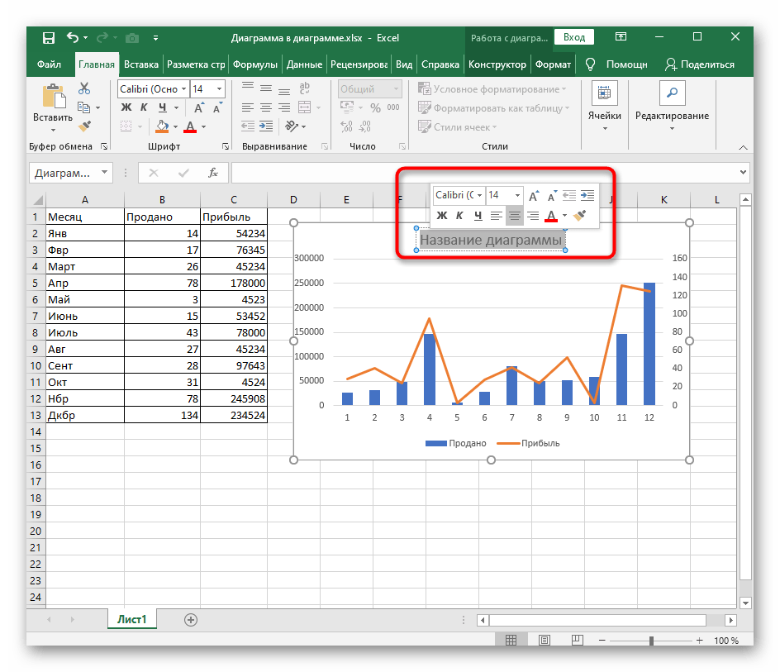
Task: Select Normal grid view in status bar
Action: 511,640
